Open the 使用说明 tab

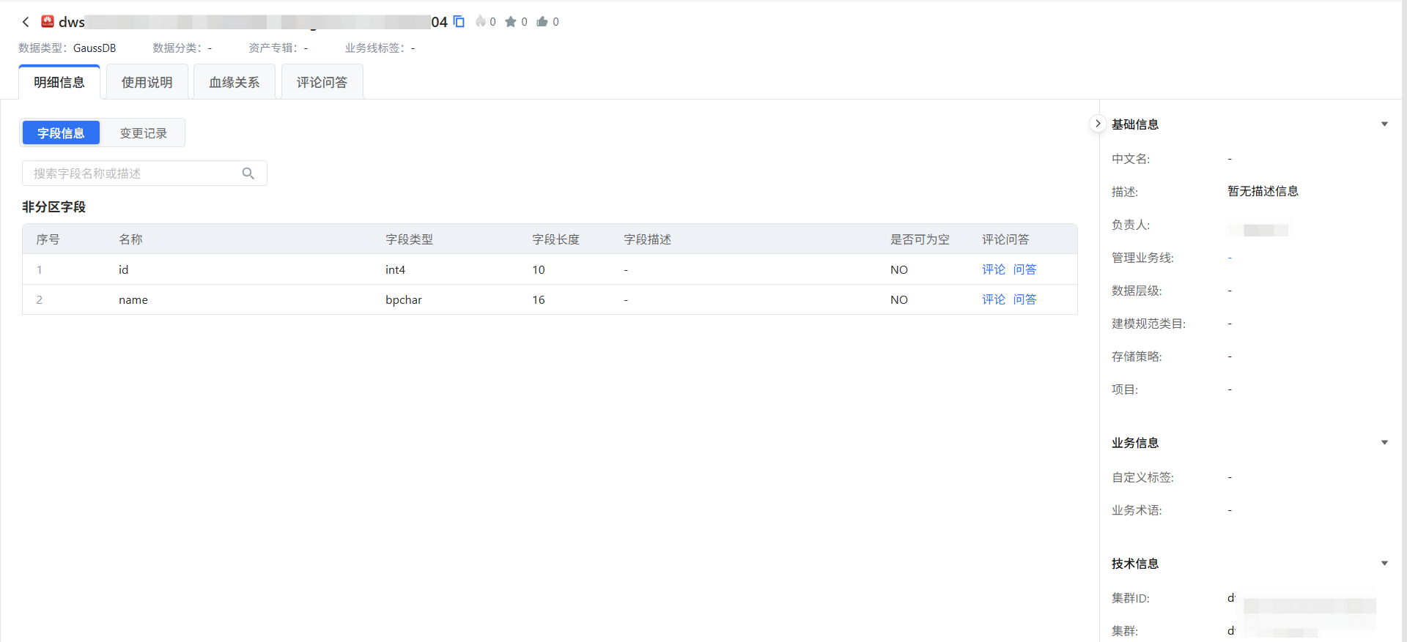coord(147,83)
